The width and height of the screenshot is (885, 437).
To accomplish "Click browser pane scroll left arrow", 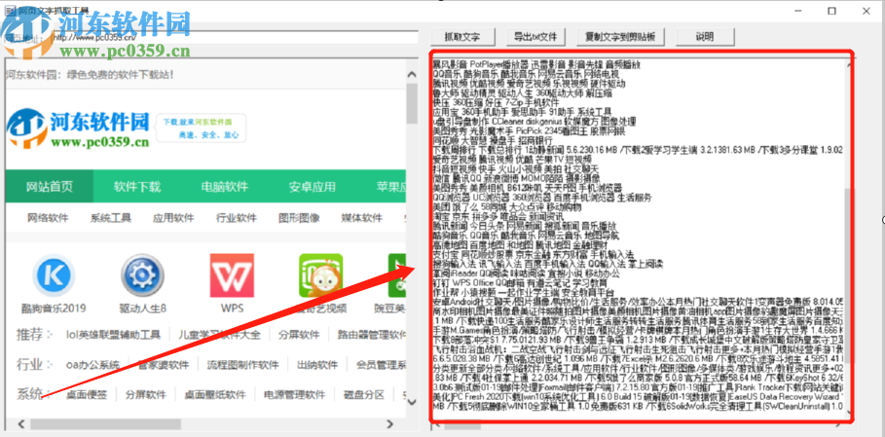I will (21, 423).
